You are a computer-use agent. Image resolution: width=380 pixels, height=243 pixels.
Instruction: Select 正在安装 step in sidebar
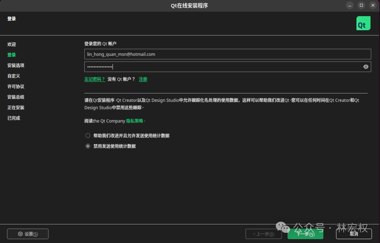click(16, 108)
